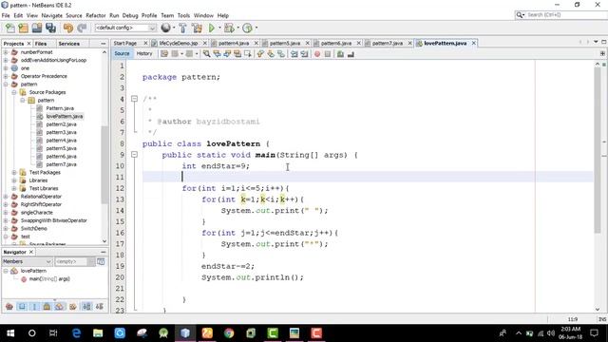Open File Explorer from the taskbar
Screen dimensions: 608x342
coord(98,333)
